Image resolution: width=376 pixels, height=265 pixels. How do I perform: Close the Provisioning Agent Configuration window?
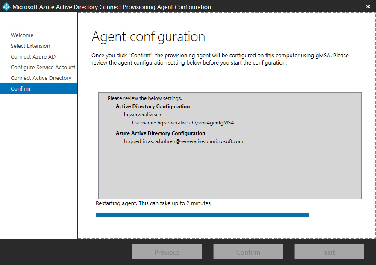[368, 7]
